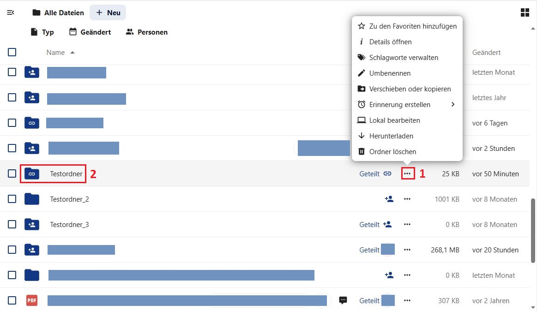The height and width of the screenshot is (311, 537).
Task: Open comments icon on the PDF row
Action: 343,300
